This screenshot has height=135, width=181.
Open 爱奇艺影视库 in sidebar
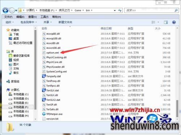tap(19, 56)
